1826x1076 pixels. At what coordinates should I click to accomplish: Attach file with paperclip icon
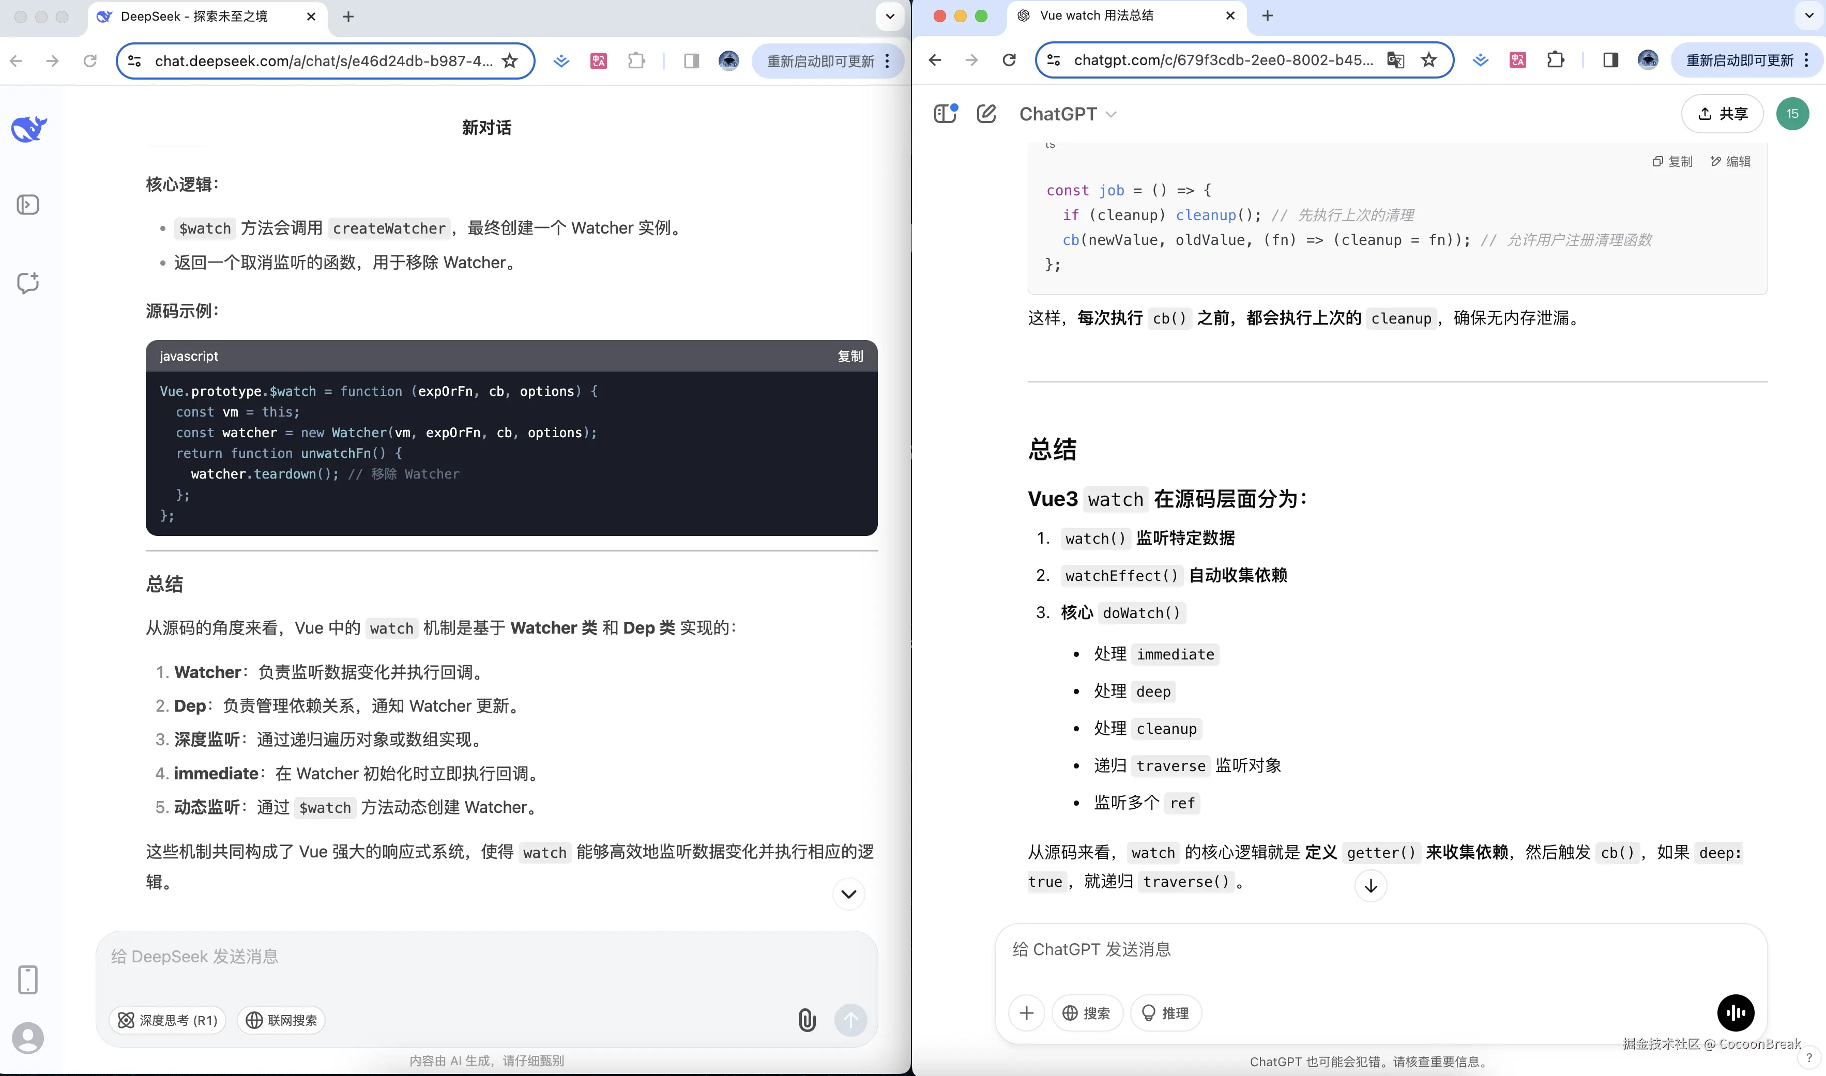(x=807, y=1020)
